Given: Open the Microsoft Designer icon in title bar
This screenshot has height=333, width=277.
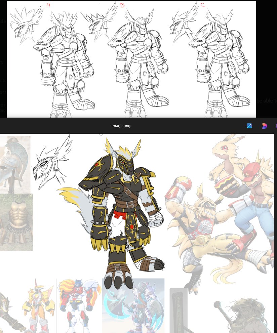Looking at the screenshot, I should click(265, 126).
